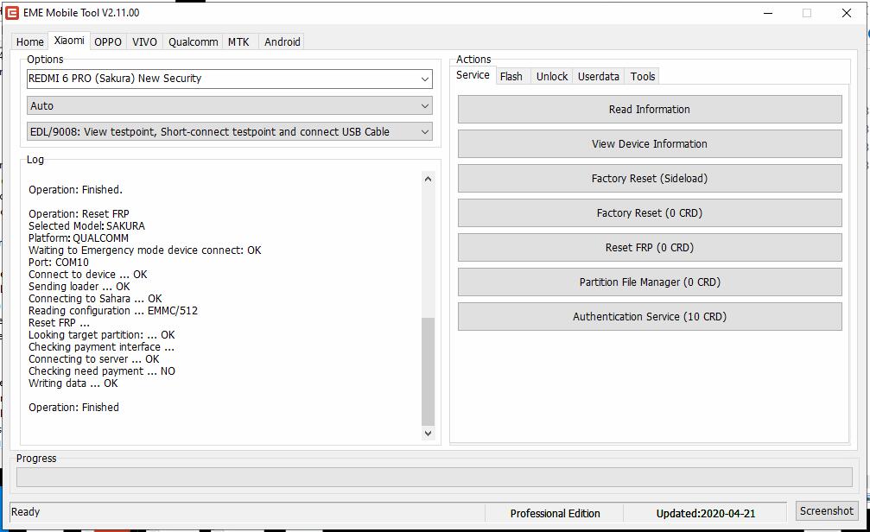Click the 'Connect to device ... OK' line

(87, 274)
